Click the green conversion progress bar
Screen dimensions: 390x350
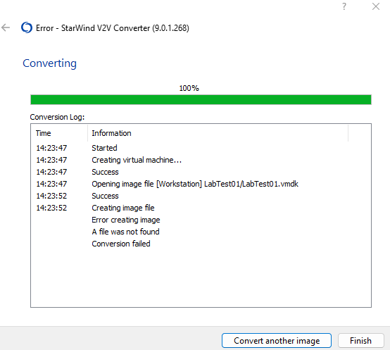pyautogui.click(x=201, y=100)
